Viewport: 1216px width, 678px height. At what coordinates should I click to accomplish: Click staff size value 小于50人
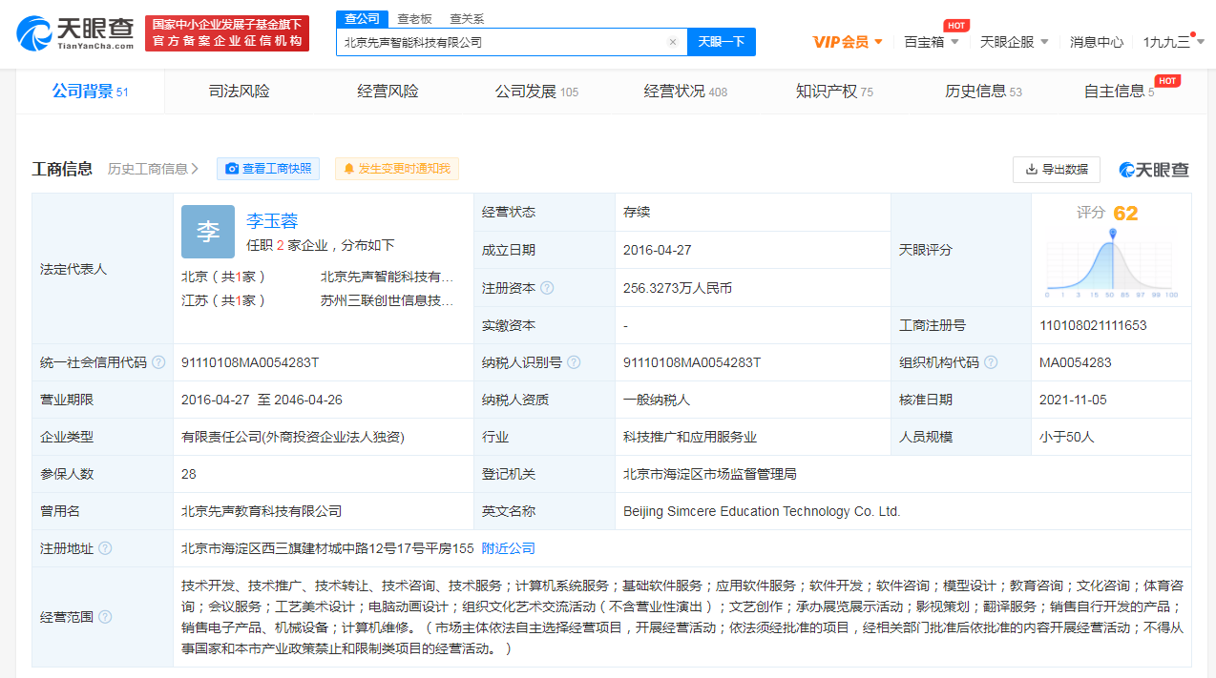coord(1067,437)
